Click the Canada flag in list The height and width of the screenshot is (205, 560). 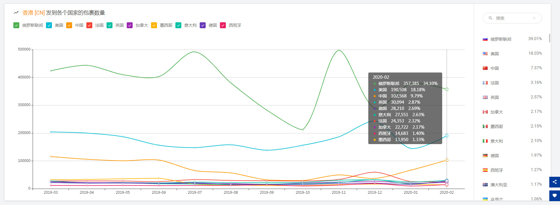(485, 112)
